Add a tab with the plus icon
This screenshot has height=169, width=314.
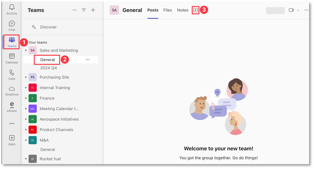(196, 10)
